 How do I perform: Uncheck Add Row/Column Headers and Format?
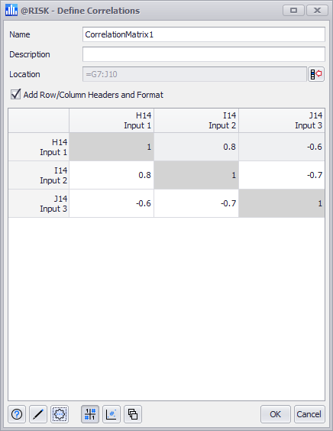pyautogui.click(x=16, y=94)
